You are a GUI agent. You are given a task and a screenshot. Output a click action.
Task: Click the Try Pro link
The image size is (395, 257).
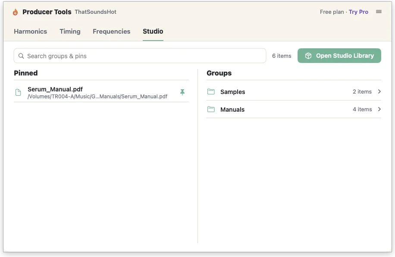(358, 12)
